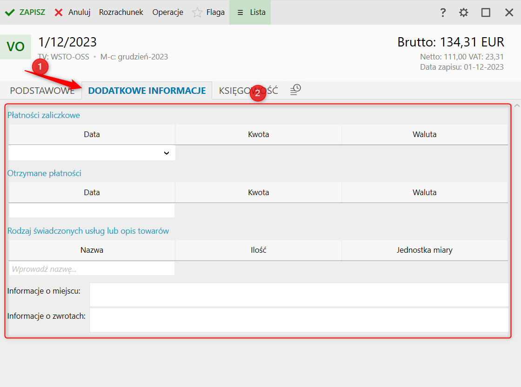Open the Rozrachunek menu
This screenshot has height=387, width=521.
click(121, 13)
